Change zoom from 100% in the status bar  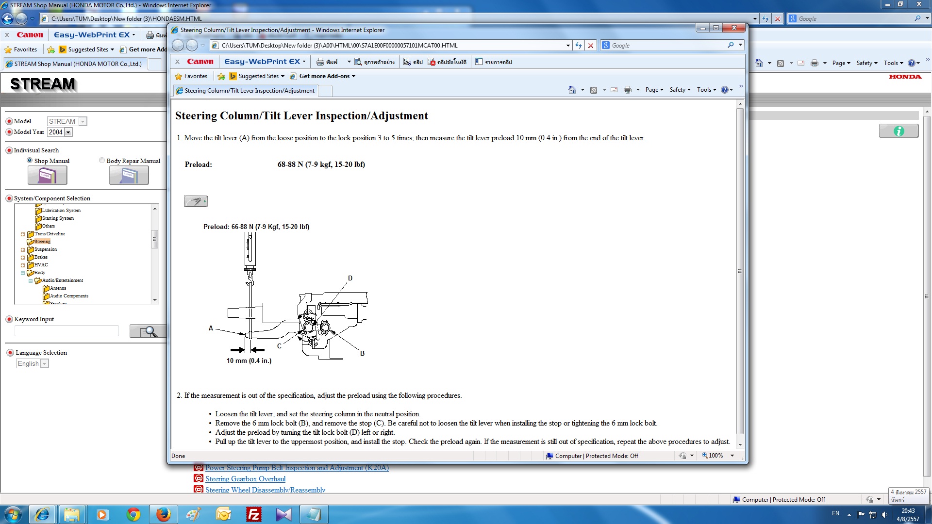coord(717,456)
